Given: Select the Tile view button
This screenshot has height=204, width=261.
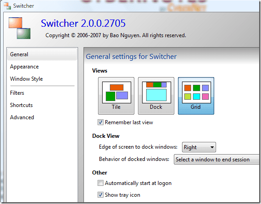Looking at the screenshot, I should point(116,96).
